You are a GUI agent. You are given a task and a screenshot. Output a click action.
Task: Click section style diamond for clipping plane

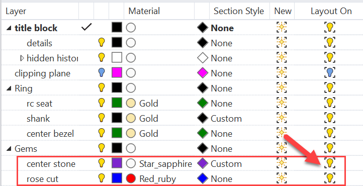coord(203,73)
